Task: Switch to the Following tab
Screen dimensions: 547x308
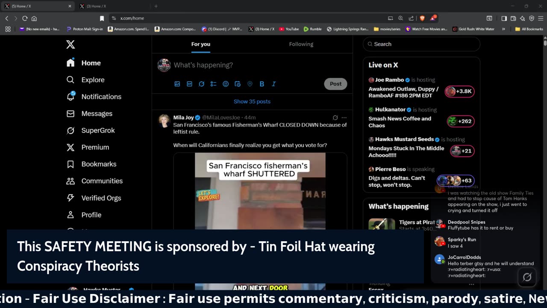Action: 301,44
